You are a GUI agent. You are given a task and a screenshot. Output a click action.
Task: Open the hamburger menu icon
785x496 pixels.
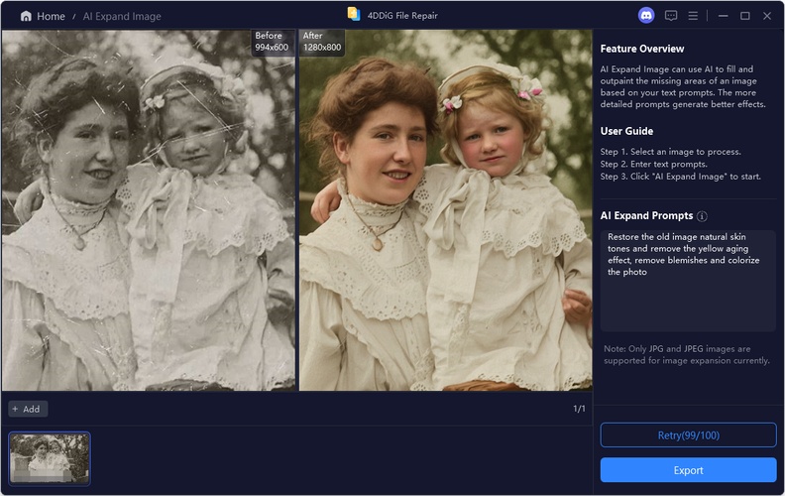click(693, 16)
